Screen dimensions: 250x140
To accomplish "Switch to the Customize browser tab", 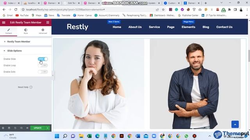I will (172, 3).
